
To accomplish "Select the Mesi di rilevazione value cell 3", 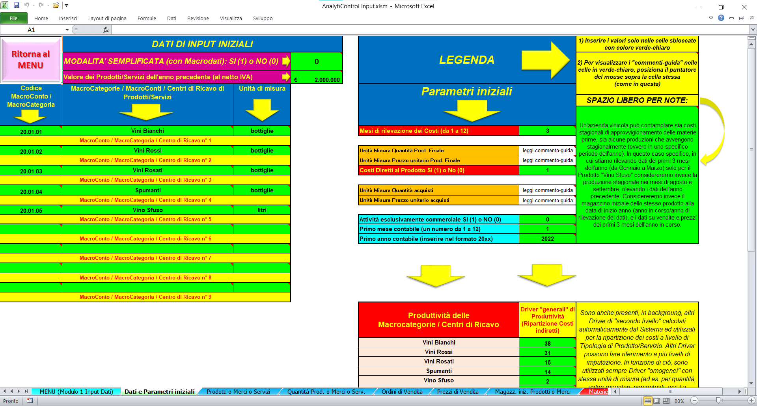I will coord(547,131).
